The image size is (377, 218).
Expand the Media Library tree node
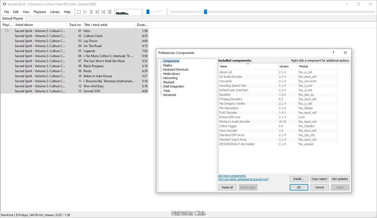(161, 74)
